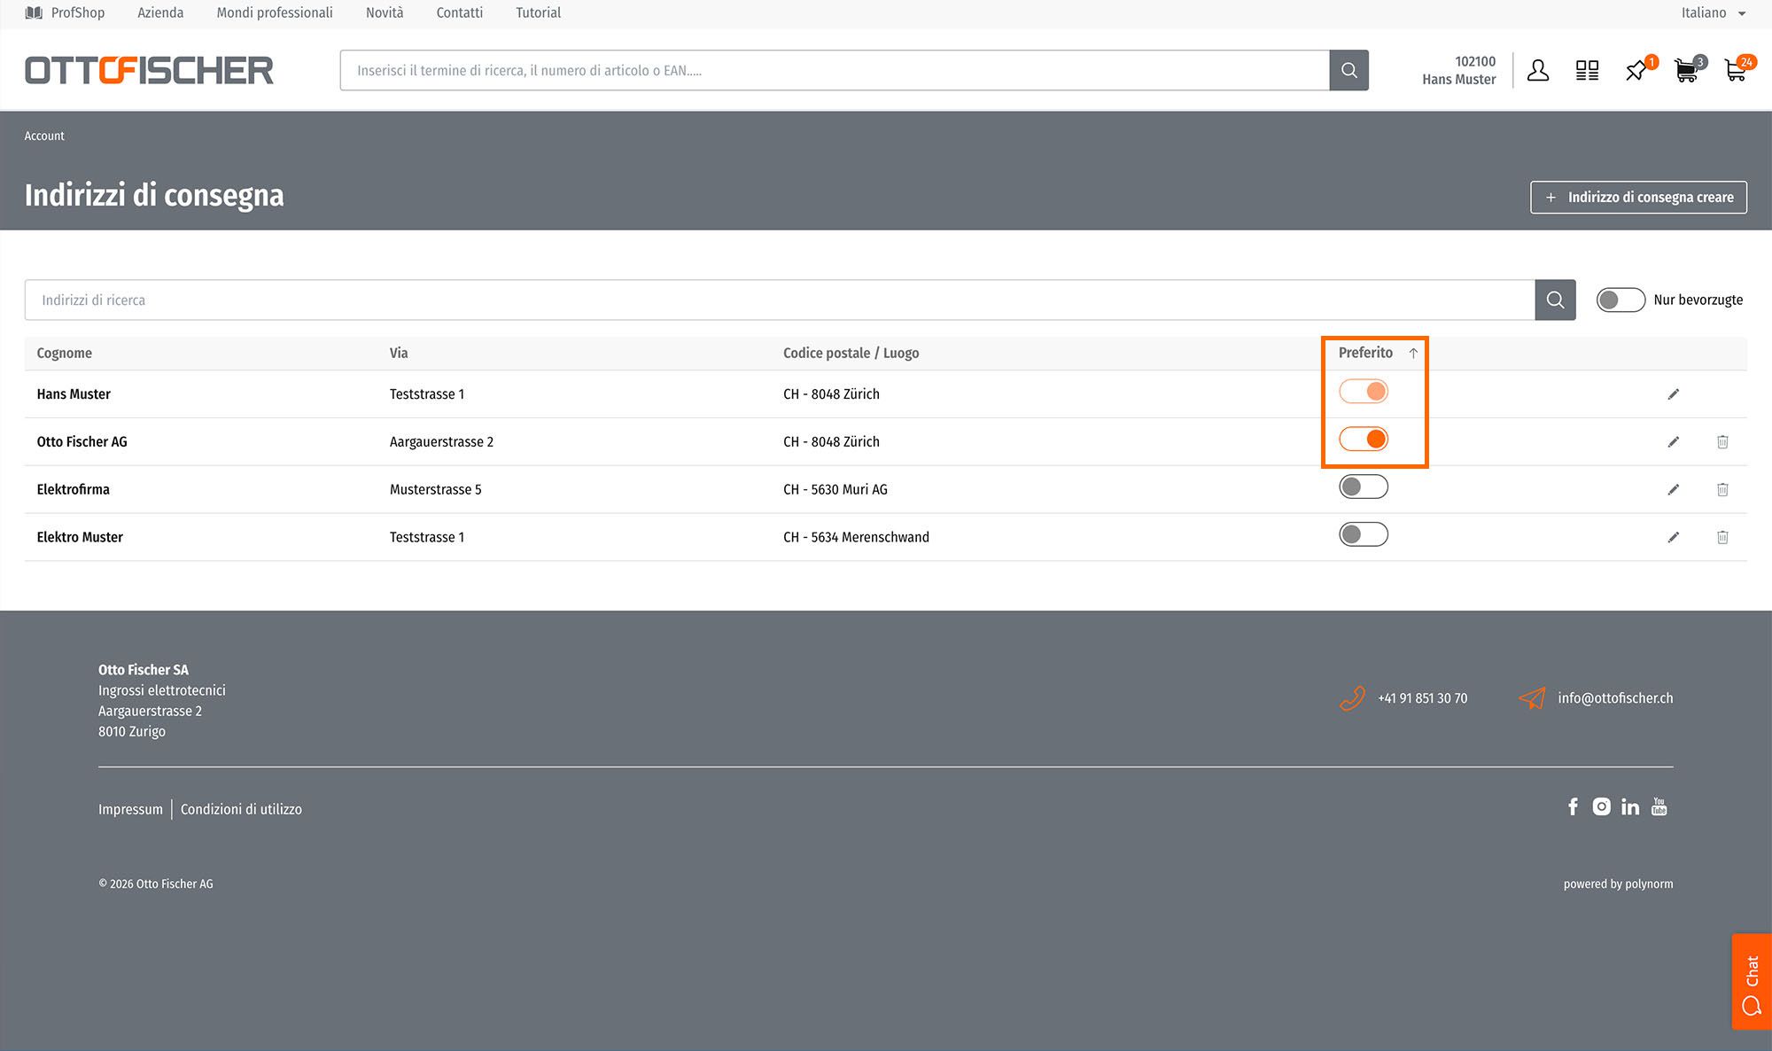Click the address search magnifier button
The width and height of the screenshot is (1772, 1051).
coord(1555,300)
